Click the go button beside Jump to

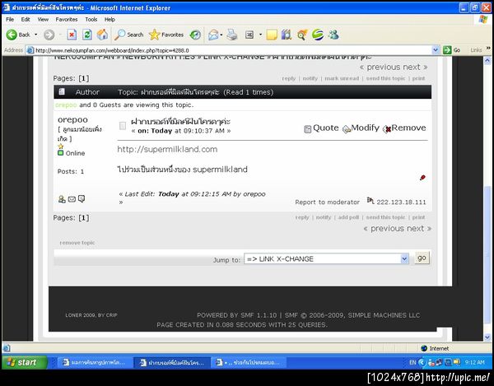[x=422, y=258]
